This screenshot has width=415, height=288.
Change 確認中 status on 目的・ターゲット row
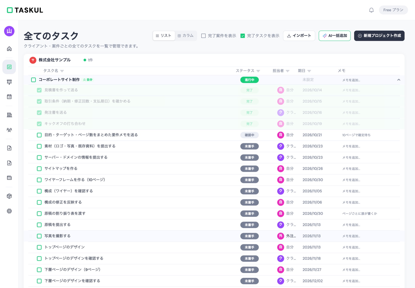(249, 135)
